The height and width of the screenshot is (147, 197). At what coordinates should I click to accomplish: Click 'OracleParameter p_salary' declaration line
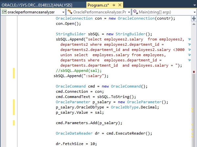[x=112, y=102]
